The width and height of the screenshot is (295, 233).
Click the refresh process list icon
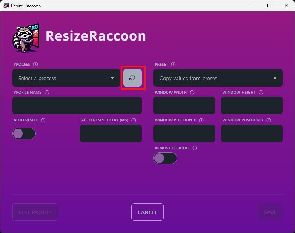(x=132, y=78)
